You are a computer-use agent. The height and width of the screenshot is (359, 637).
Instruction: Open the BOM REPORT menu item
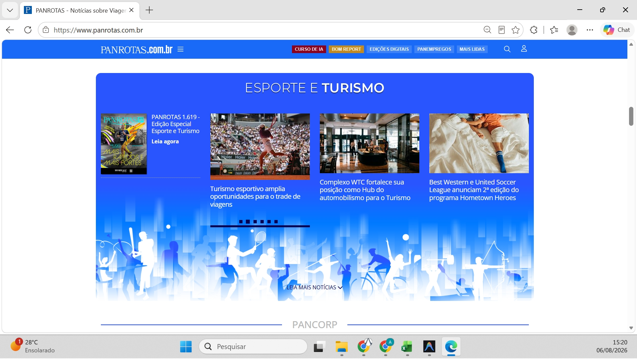(x=346, y=49)
